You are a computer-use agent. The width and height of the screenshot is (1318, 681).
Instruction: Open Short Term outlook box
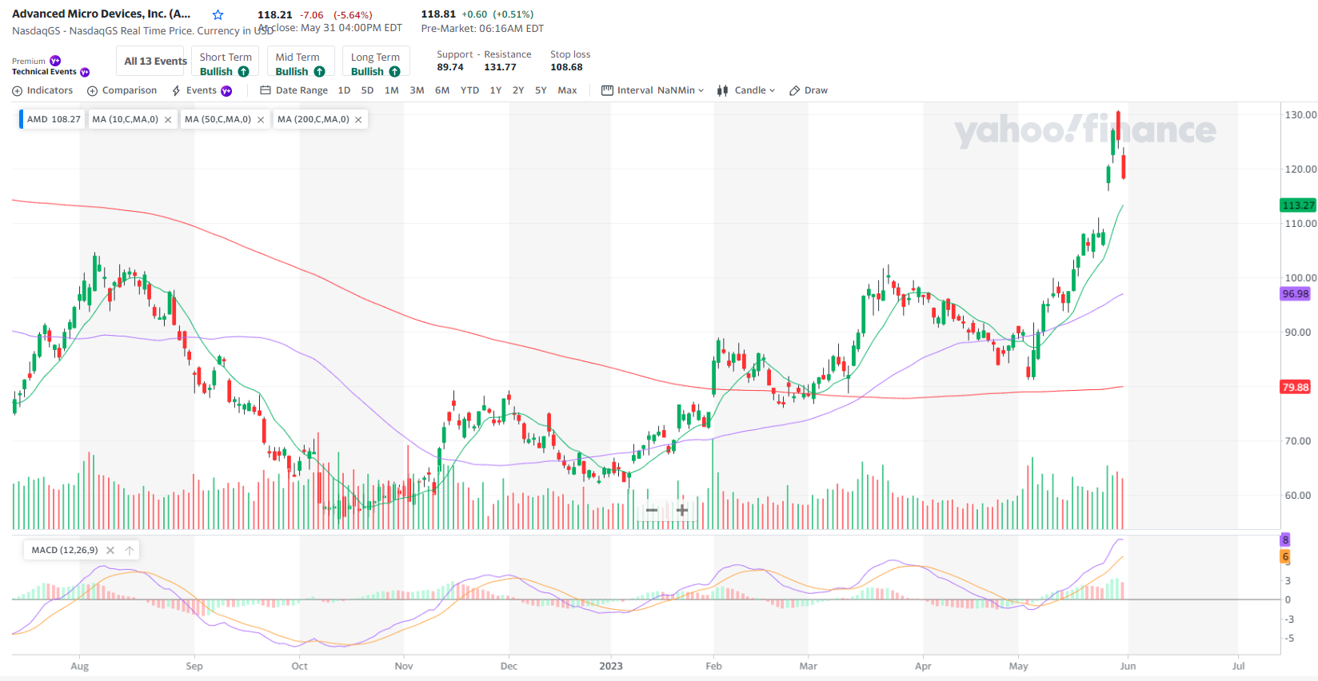click(226, 62)
